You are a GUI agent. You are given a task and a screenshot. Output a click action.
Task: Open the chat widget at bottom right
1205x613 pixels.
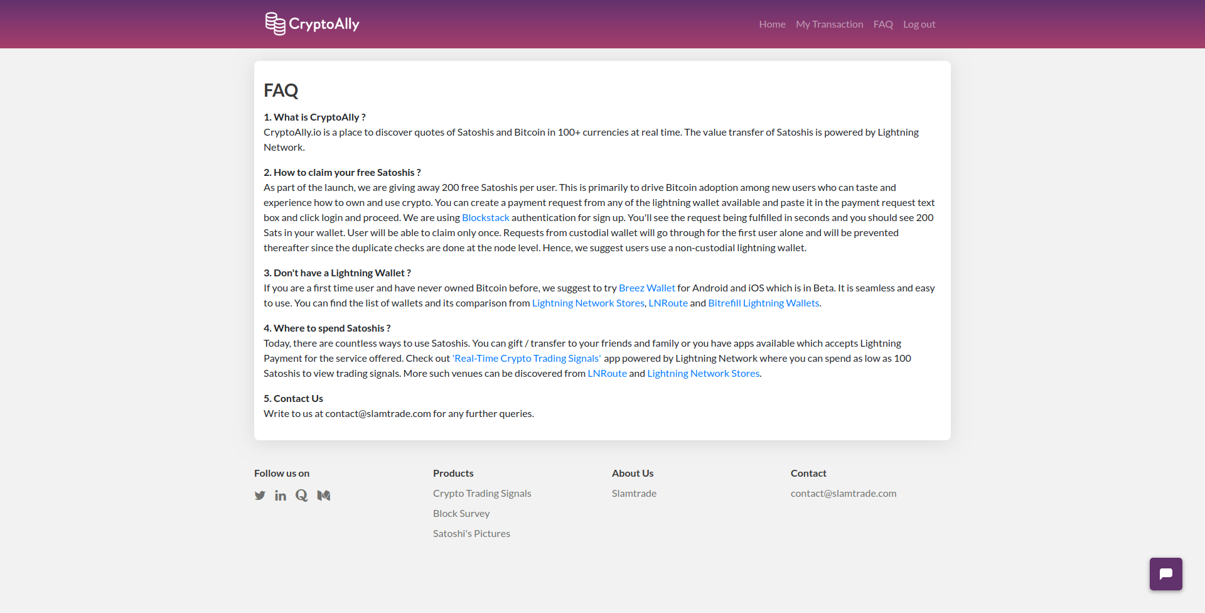tap(1165, 573)
